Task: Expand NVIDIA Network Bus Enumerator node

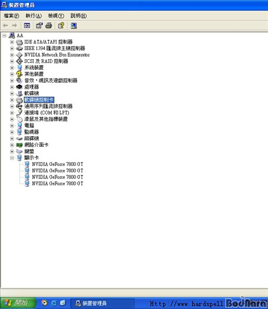Action: 12,55
